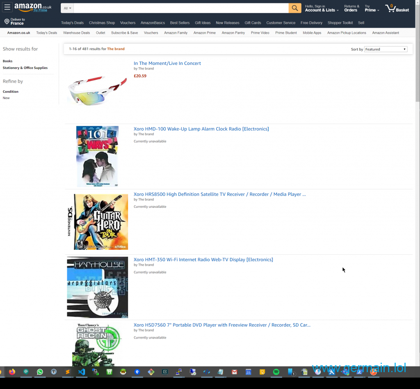Open the shopping Basket cart icon
Screen dimensions: 420x389
[397, 8]
